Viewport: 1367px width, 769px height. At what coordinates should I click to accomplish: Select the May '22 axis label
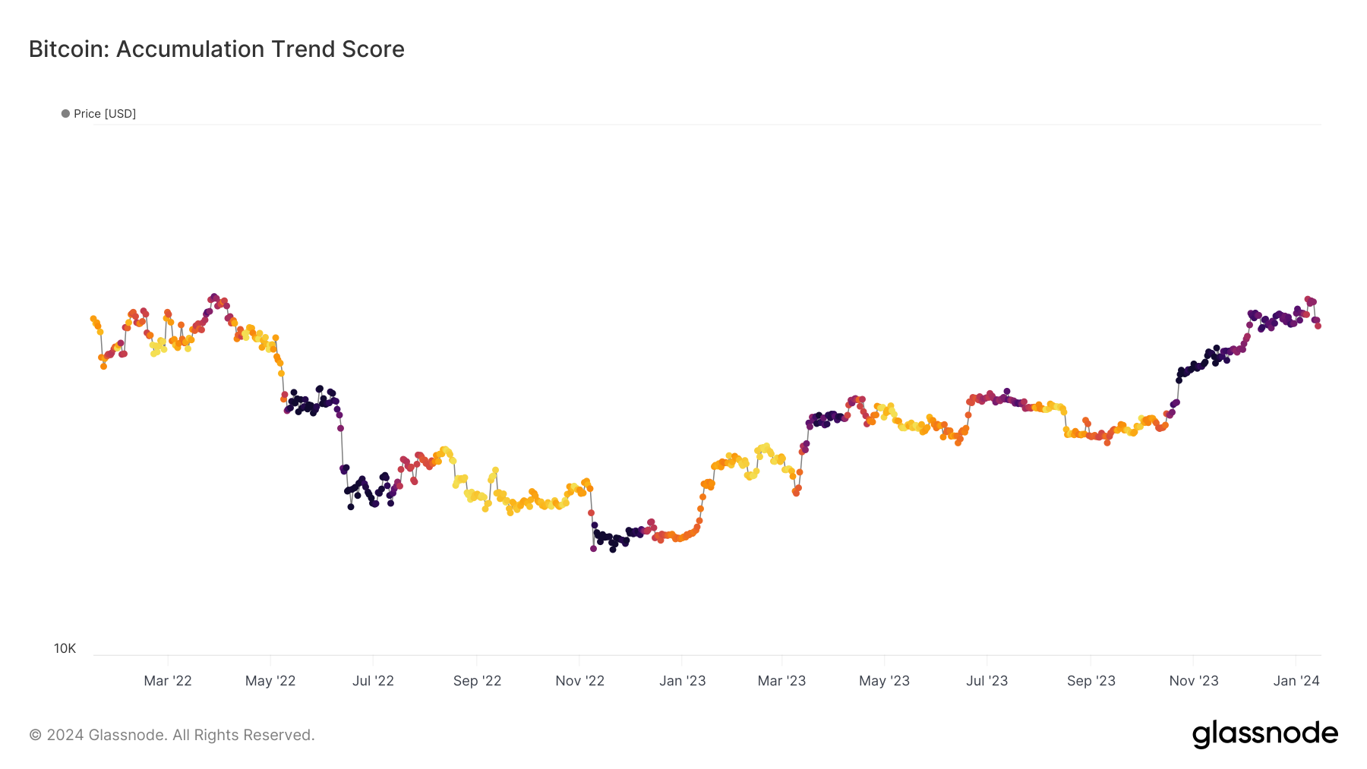pyautogui.click(x=270, y=681)
